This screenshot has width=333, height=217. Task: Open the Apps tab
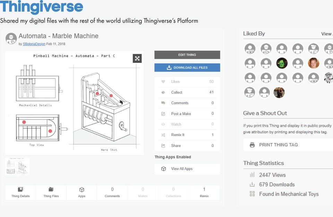click(82, 193)
